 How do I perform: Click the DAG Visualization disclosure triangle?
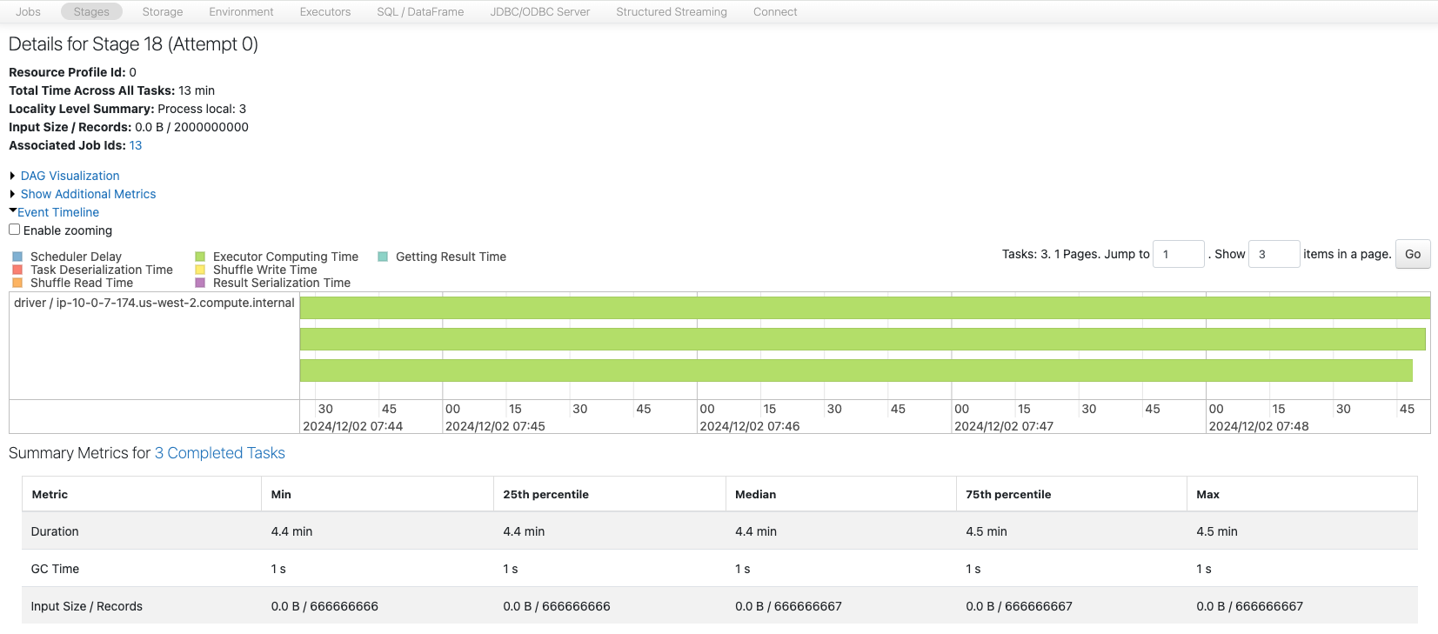(13, 176)
